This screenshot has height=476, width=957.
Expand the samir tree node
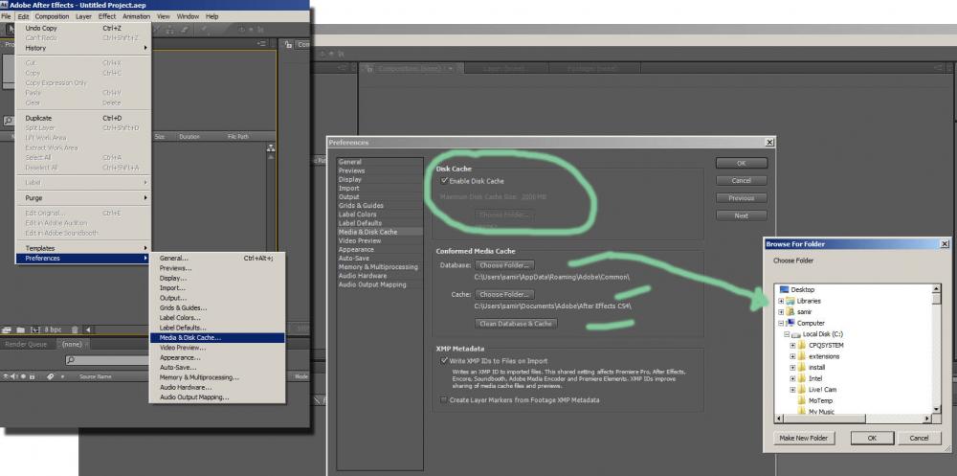point(781,311)
